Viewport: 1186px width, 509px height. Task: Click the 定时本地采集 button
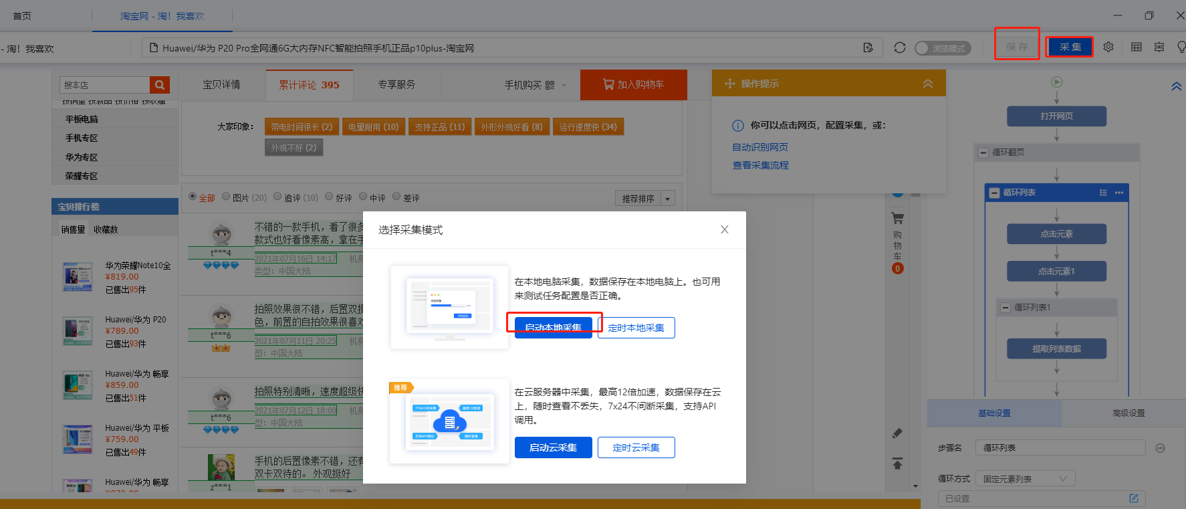(x=636, y=328)
